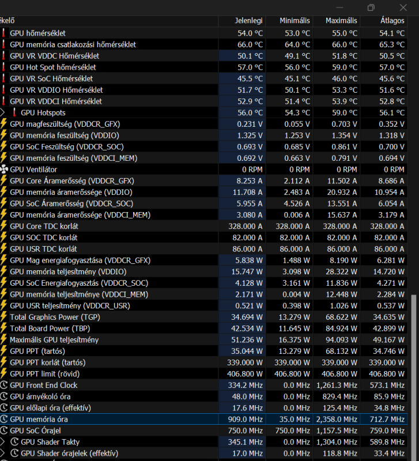Click the Jelenlegi column header
The image size is (419, 461).
pos(242,21)
